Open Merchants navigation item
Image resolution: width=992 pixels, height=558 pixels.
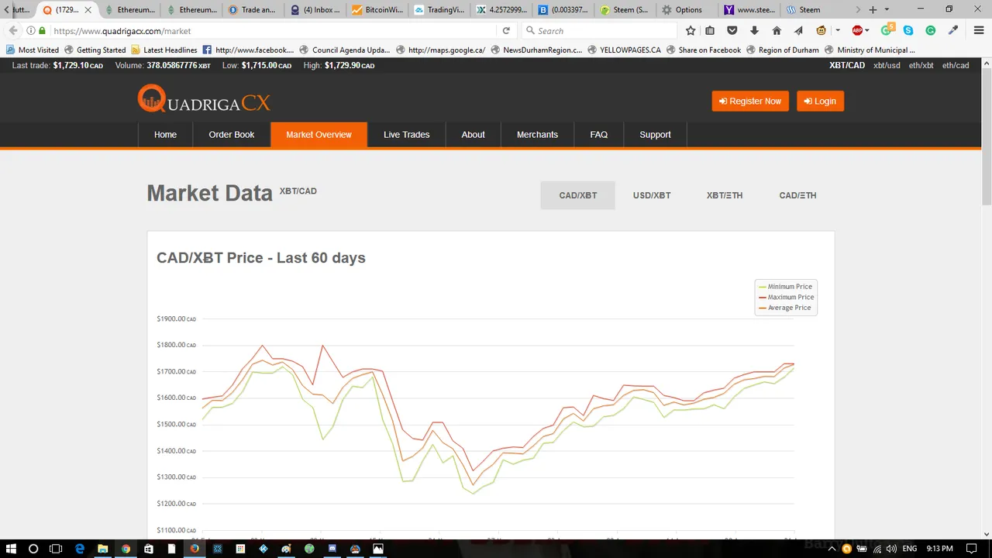(x=537, y=135)
